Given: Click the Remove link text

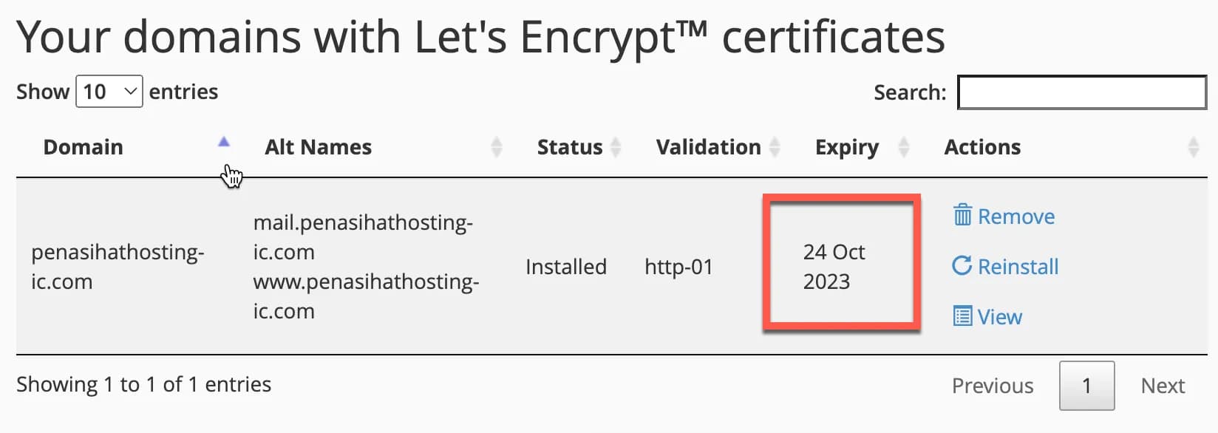Looking at the screenshot, I should 1016,216.
